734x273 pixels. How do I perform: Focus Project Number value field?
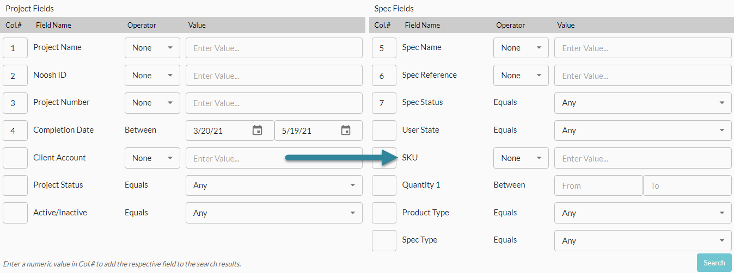274,103
